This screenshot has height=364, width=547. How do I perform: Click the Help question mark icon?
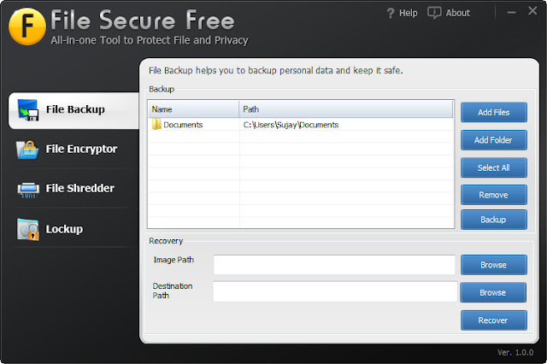[x=391, y=13]
